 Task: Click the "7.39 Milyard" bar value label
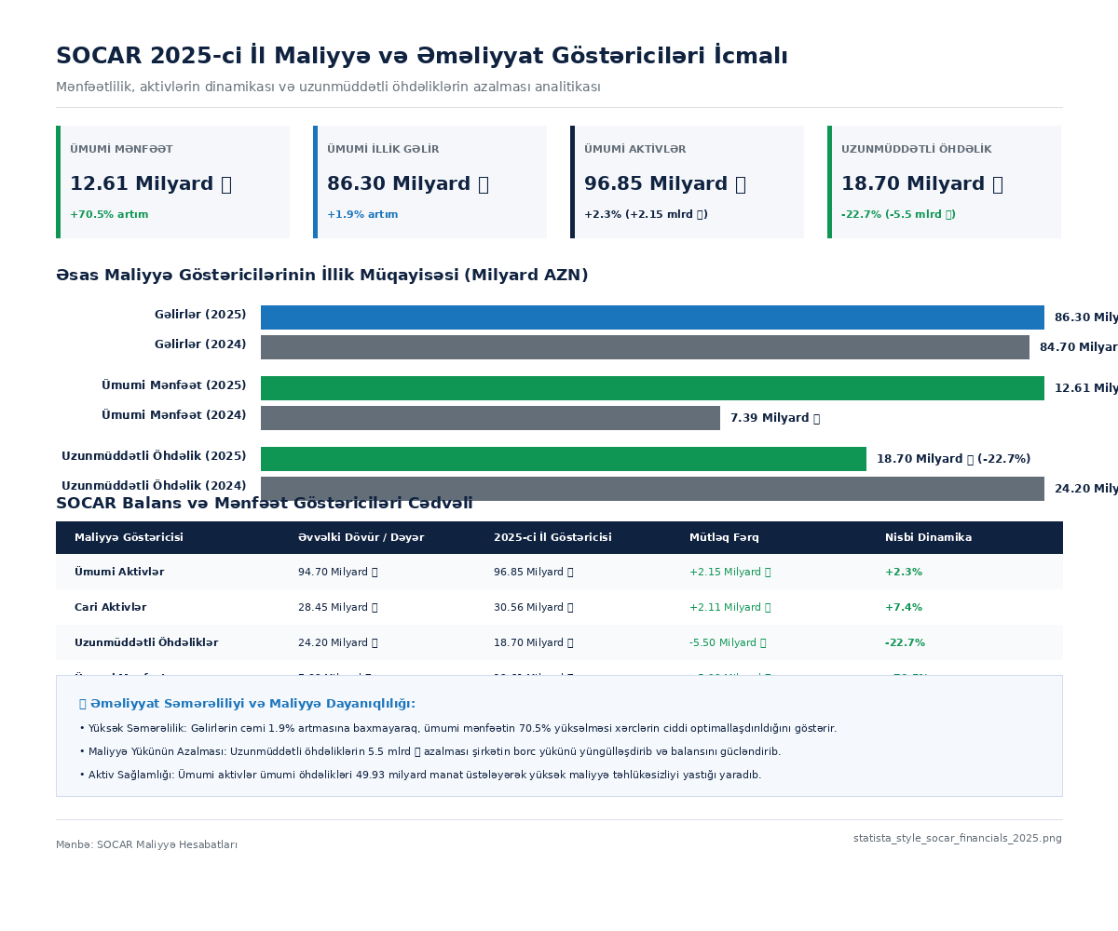pyautogui.click(x=775, y=419)
